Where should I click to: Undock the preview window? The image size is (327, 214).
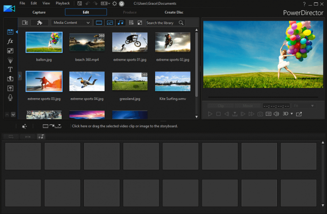click(x=299, y=114)
